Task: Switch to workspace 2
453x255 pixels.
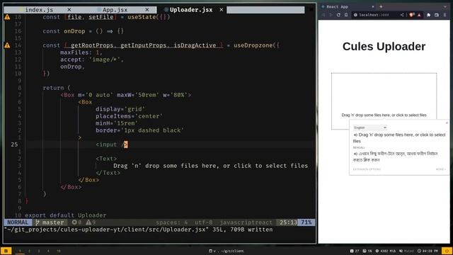Action: 29,251
